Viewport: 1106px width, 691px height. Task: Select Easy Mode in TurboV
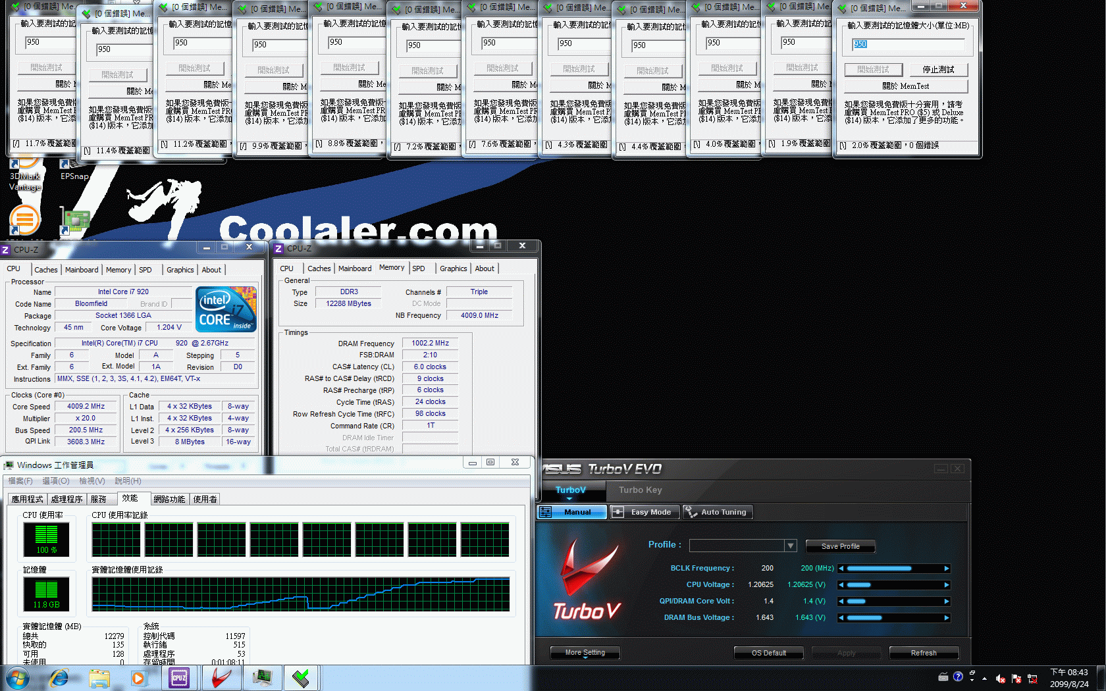645,512
